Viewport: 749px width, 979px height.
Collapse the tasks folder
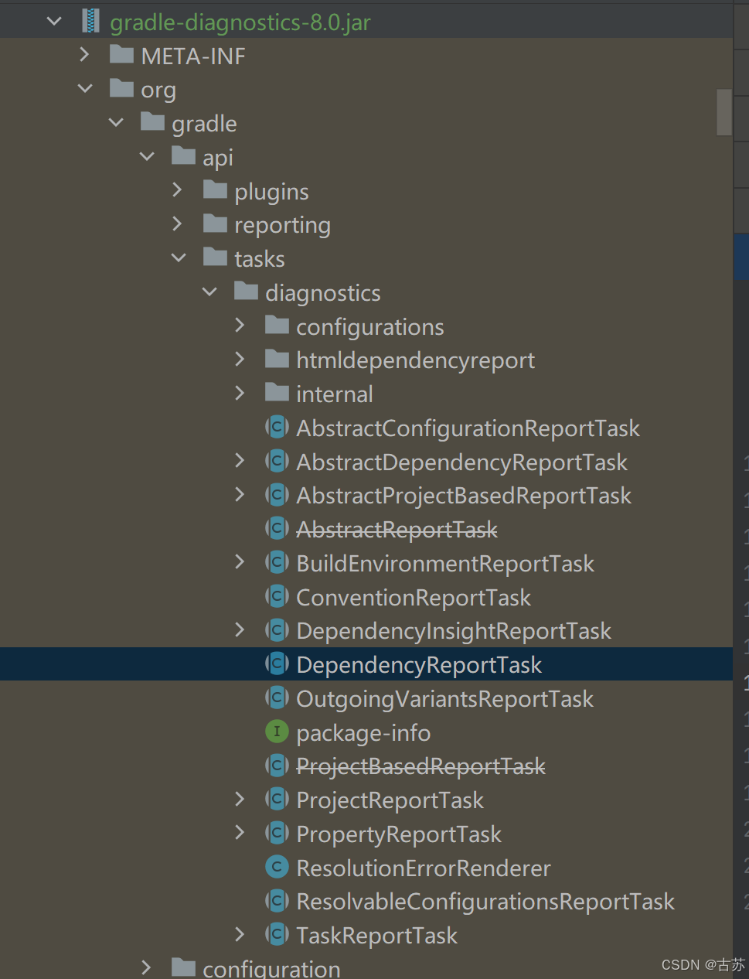coord(177,258)
